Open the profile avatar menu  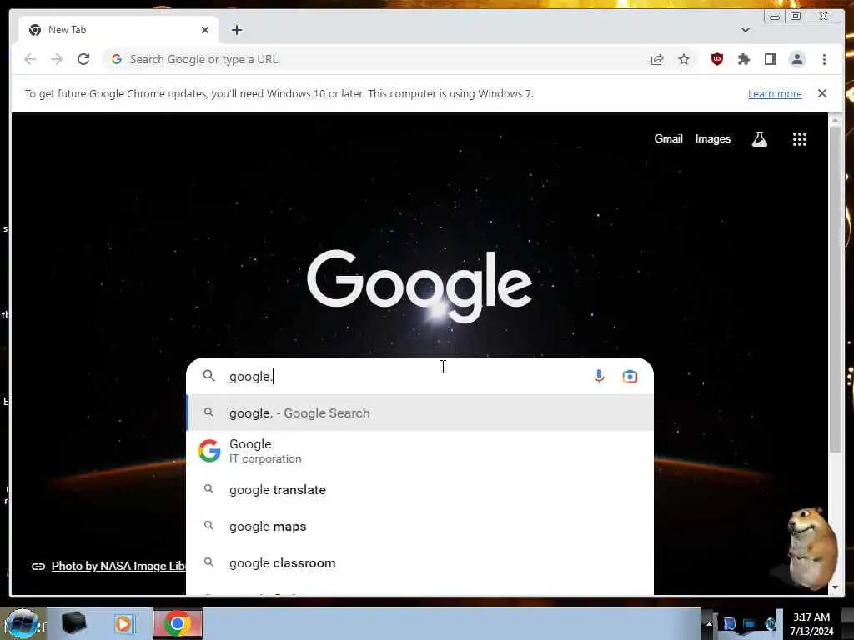click(796, 59)
